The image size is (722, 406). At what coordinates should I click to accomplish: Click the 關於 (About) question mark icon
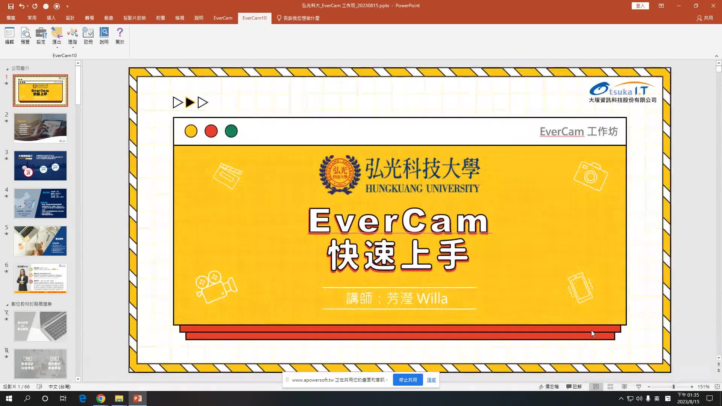(x=120, y=36)
